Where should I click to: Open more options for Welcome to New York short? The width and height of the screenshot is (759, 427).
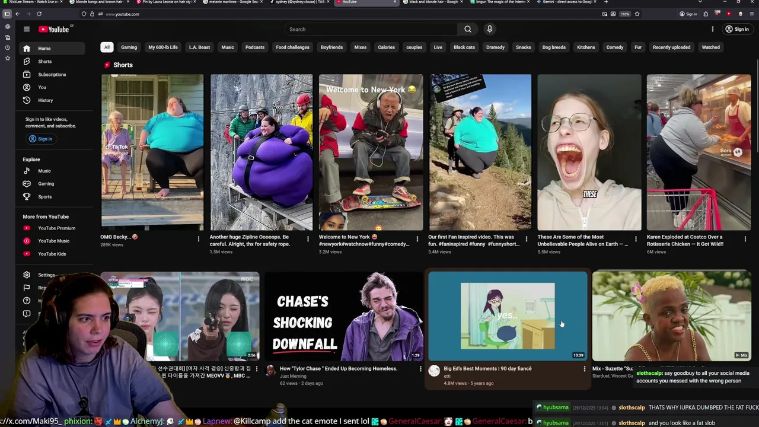click(x=417, y=239)
